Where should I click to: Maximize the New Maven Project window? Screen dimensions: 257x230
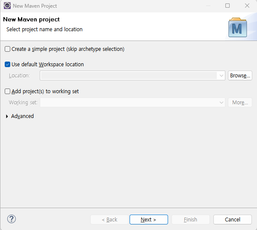pos(227,6)
